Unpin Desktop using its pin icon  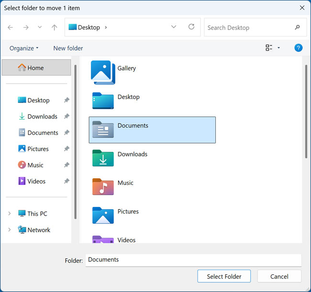67,100
